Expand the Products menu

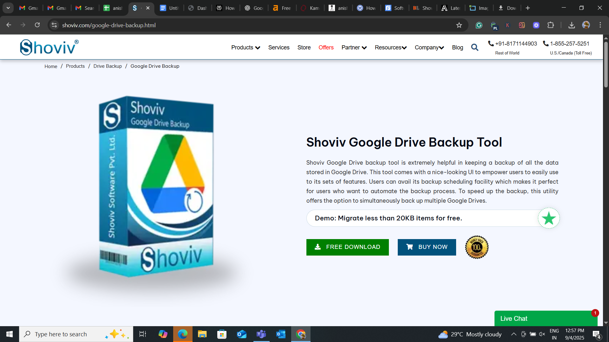click(246, 47)
